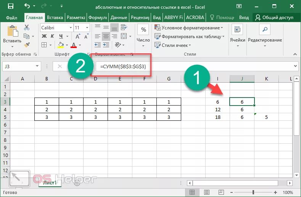Switch to Normal view in status bar

pos(192,192)
